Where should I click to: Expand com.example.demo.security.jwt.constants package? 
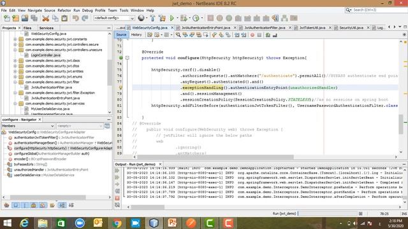tap(15, 39)
